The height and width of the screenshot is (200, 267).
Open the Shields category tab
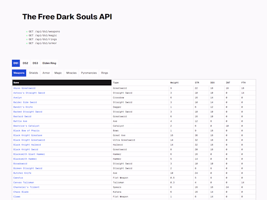(34, 73)
